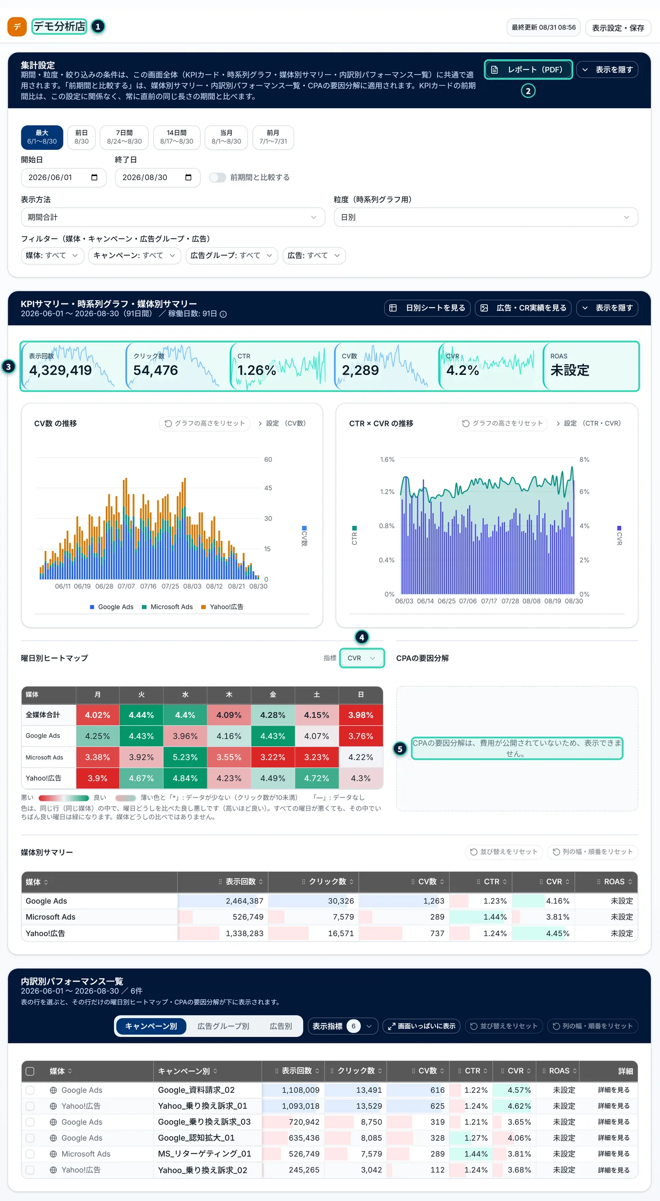Click the orange デ store logo icon
Viewport: 660px width, 1201px height.
[x=17, y=27]
